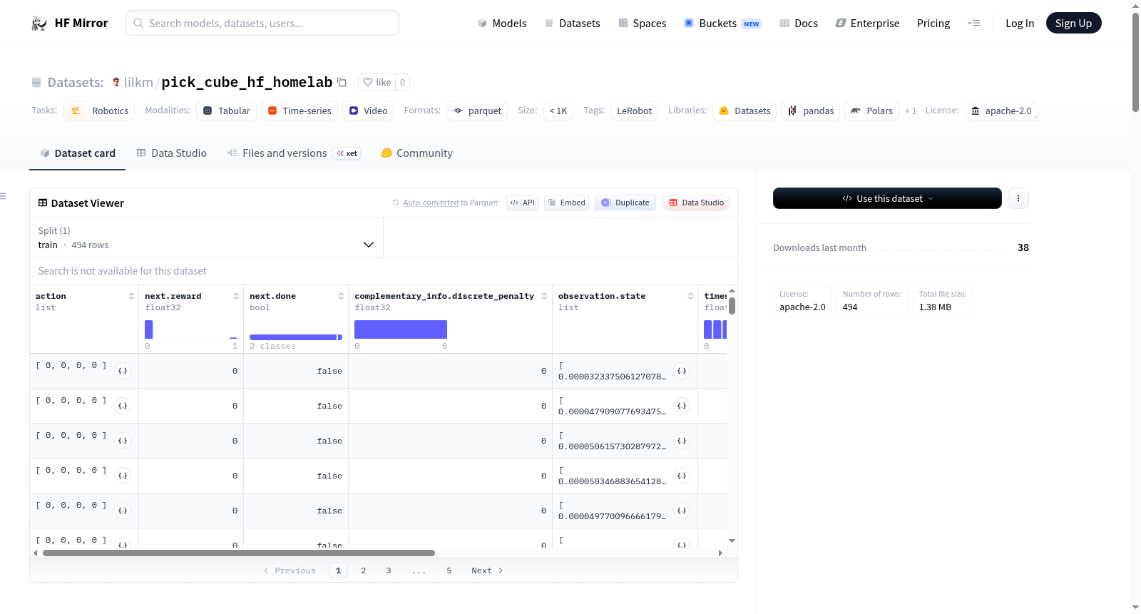Go to Datasets in the navigation
The image size is (1141, 614).
pos(573,24)
